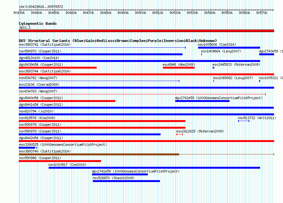Image resolution: width=283 pixels, height=203 pixels.
Task: Select the red bar of nsv590986 (Cooper2011)
Action: [x=60, y=161]
